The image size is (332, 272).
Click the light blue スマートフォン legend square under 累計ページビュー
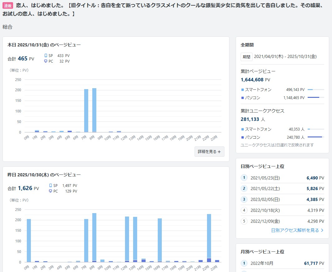243,90
